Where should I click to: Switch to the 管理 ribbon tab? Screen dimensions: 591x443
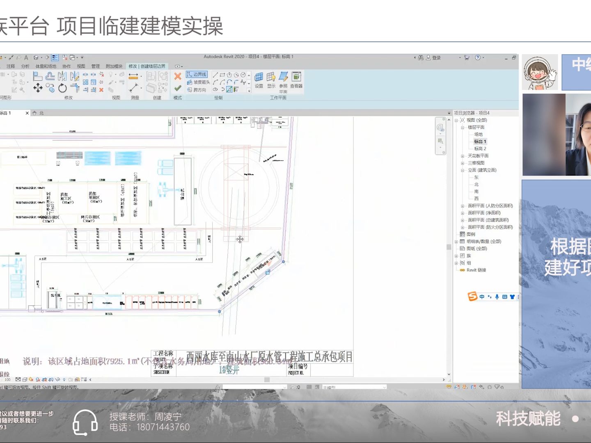pos(96,66)
